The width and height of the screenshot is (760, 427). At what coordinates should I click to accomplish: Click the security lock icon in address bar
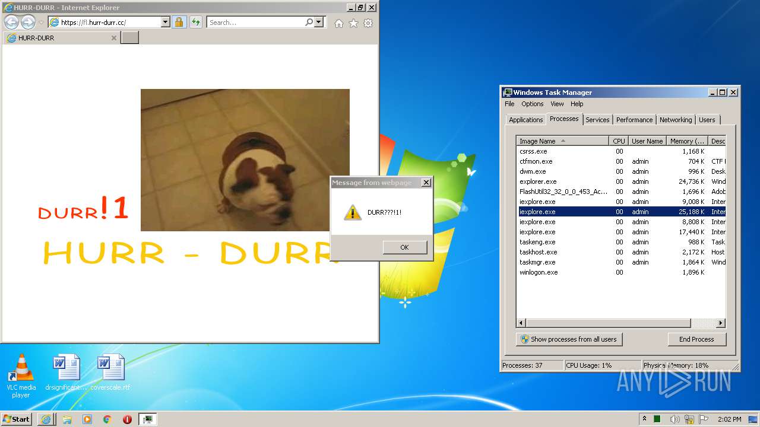[179, 23]
